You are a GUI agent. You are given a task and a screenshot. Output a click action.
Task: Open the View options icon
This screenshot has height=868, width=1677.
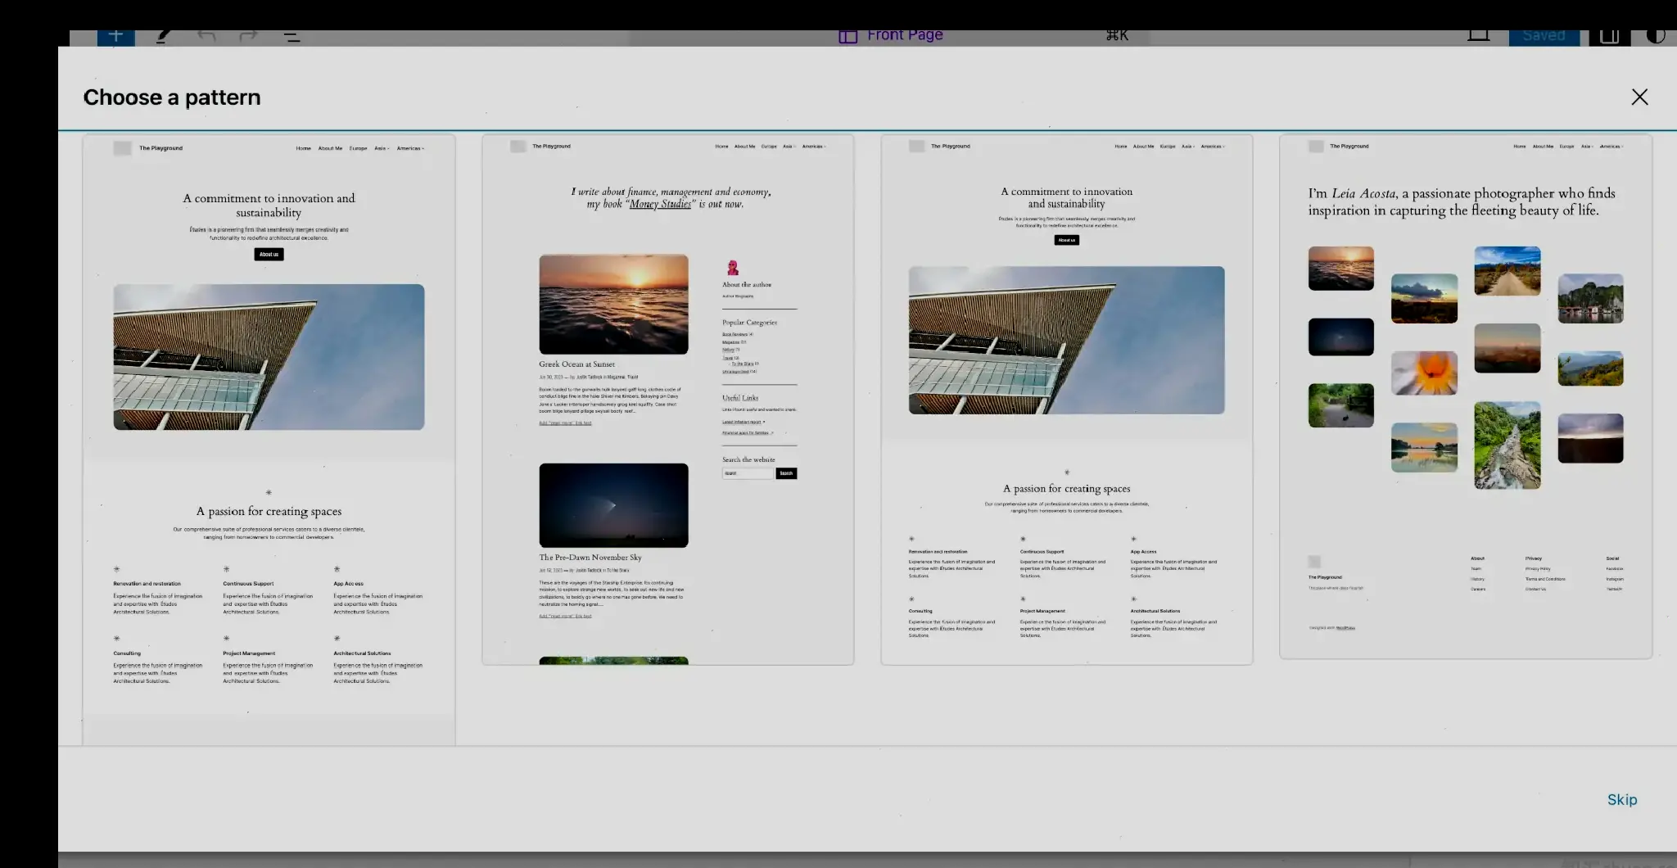1479,36
